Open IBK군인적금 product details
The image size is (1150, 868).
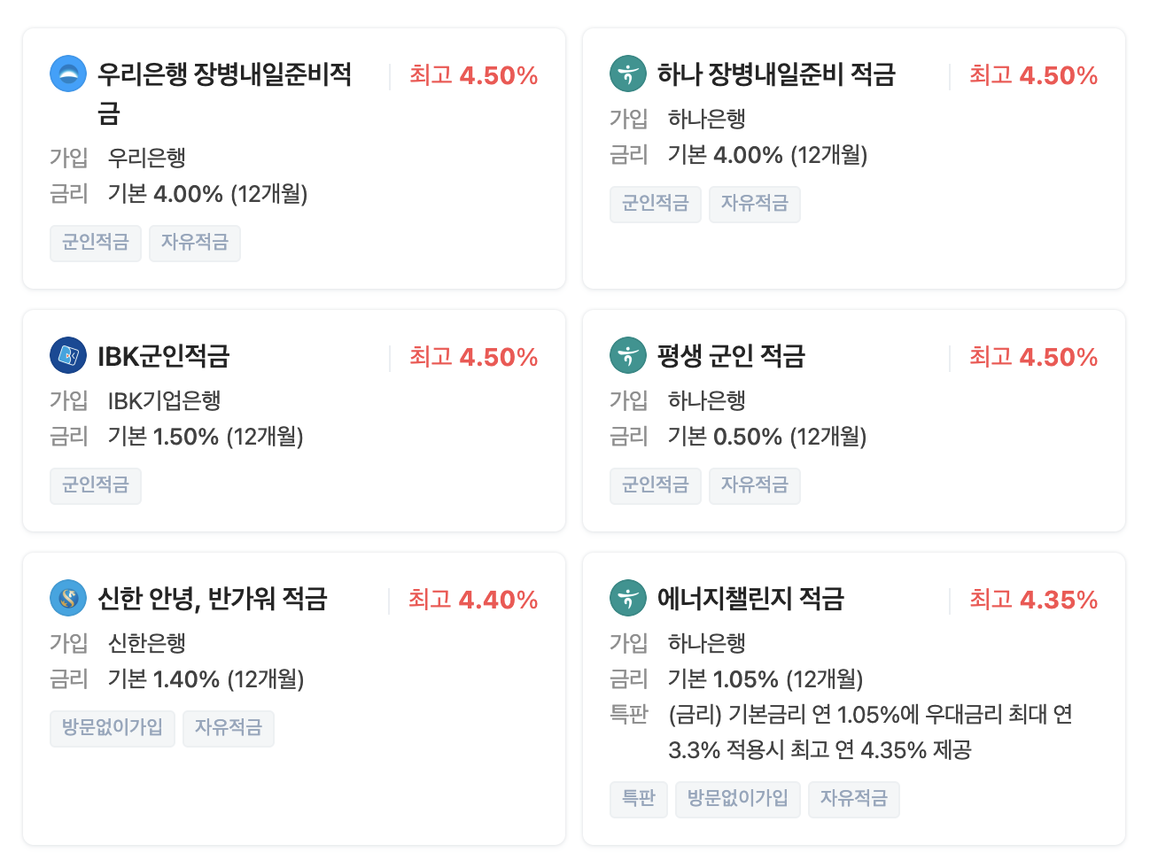tap(162, 355)
